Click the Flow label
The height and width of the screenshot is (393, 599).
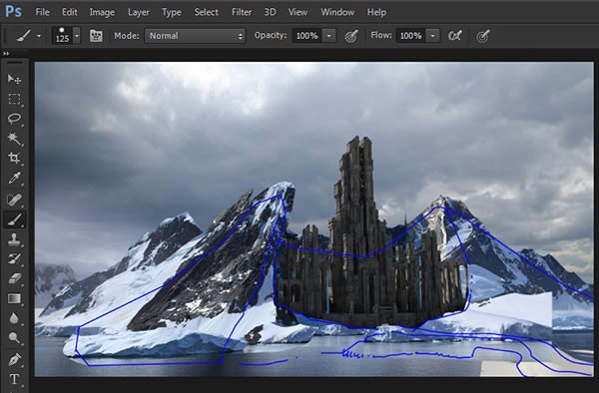click(381, 35)
